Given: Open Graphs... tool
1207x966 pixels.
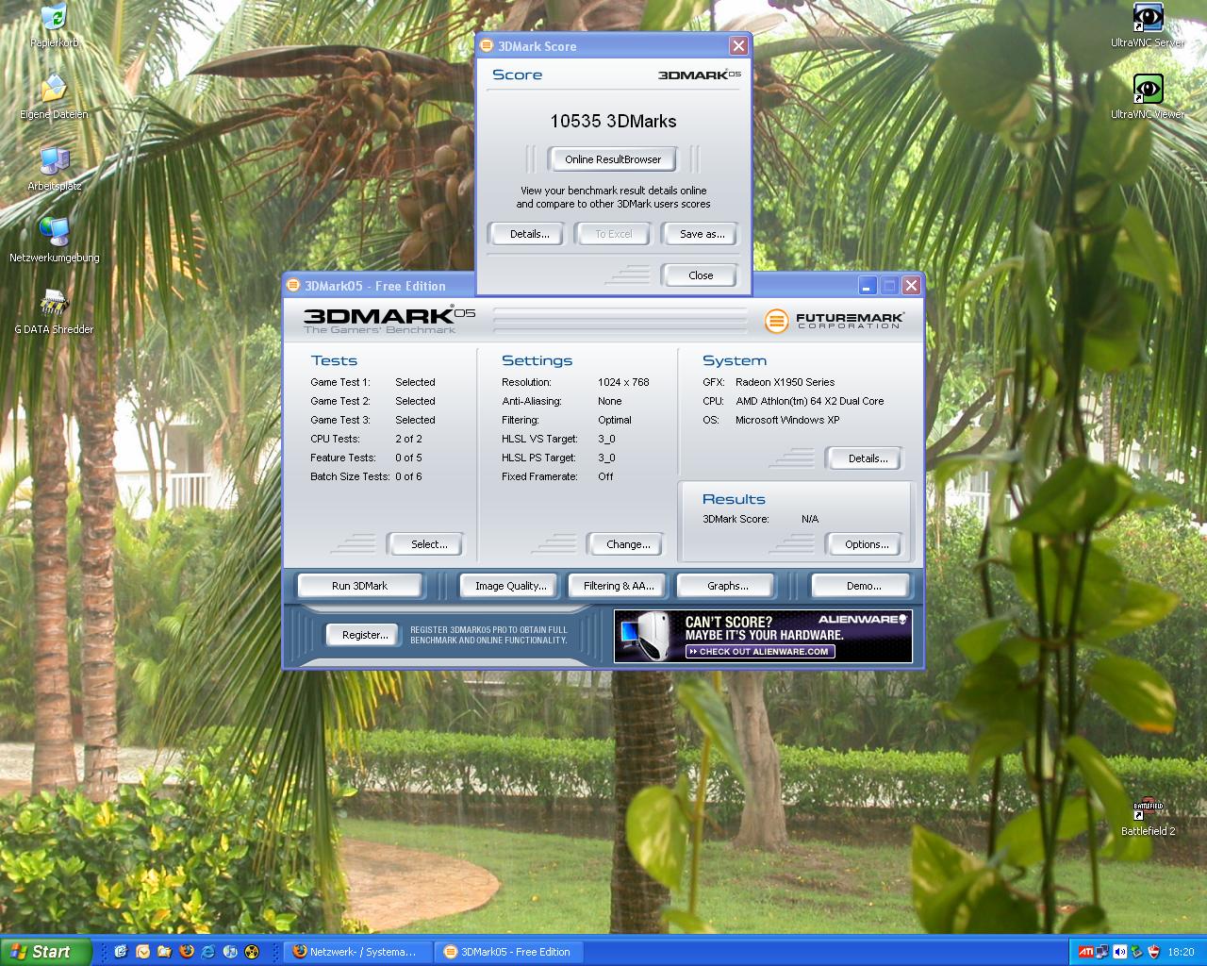Looking at the screenshot, I should 727,586.
